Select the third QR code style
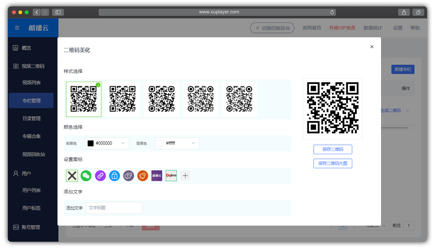This screenshot has width=433, height=248. [x=161, y=99]
